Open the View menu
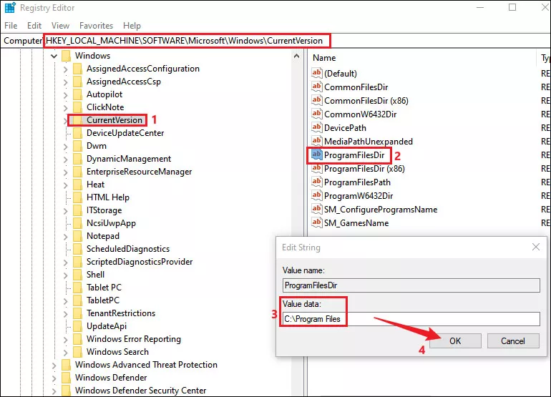551x397 pixels. (60, 26)
